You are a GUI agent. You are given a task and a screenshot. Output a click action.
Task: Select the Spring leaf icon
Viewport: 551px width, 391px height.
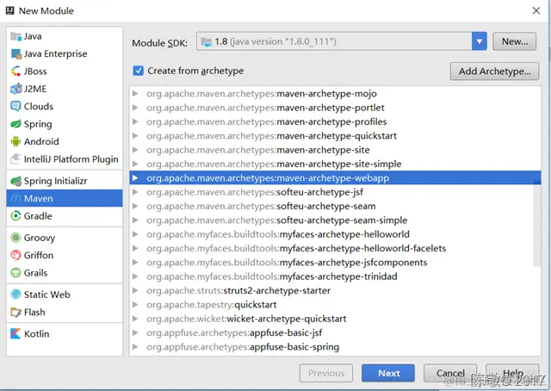click(x=15, y=124)
